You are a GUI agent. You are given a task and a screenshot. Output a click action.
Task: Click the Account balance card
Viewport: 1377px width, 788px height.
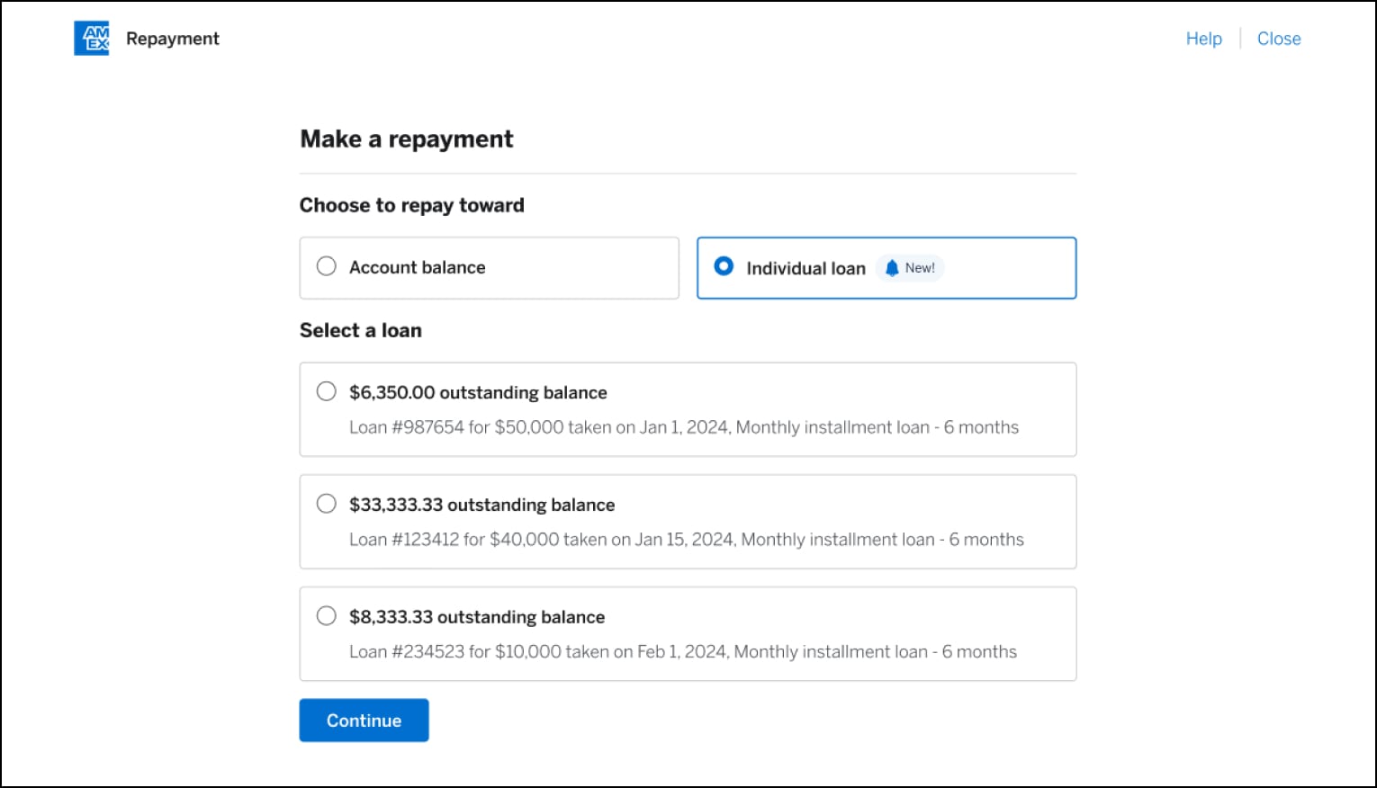(x=489, y=267)
